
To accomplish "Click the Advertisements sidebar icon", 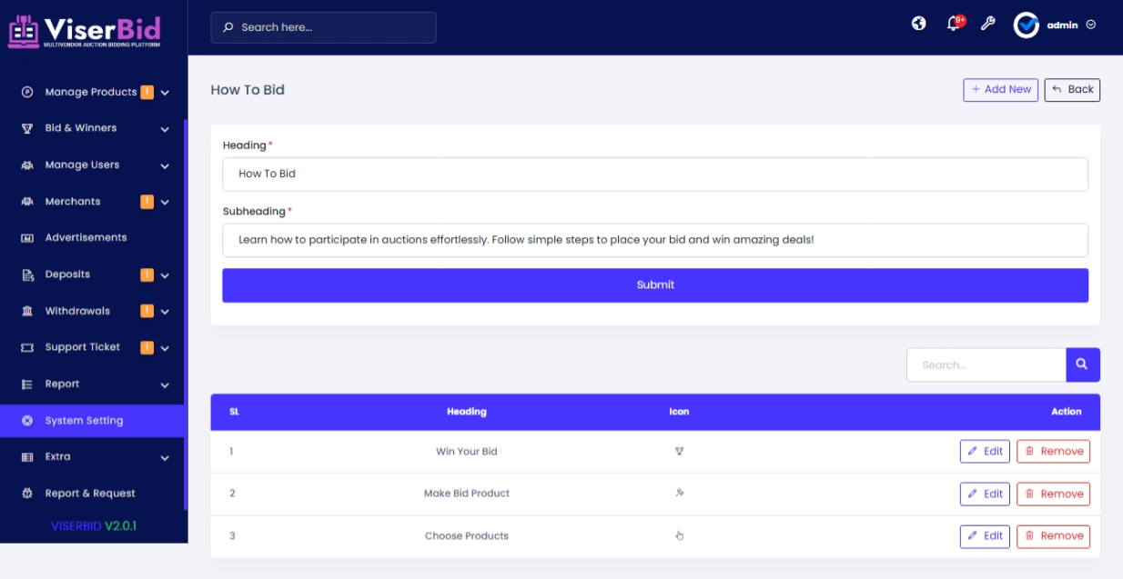I will pyautogui.click(x=27, y=238).
